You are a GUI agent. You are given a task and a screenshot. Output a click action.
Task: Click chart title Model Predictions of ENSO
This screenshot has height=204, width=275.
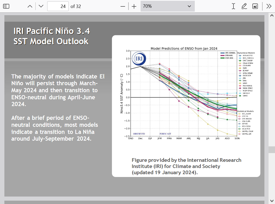(x=184, y=48)
